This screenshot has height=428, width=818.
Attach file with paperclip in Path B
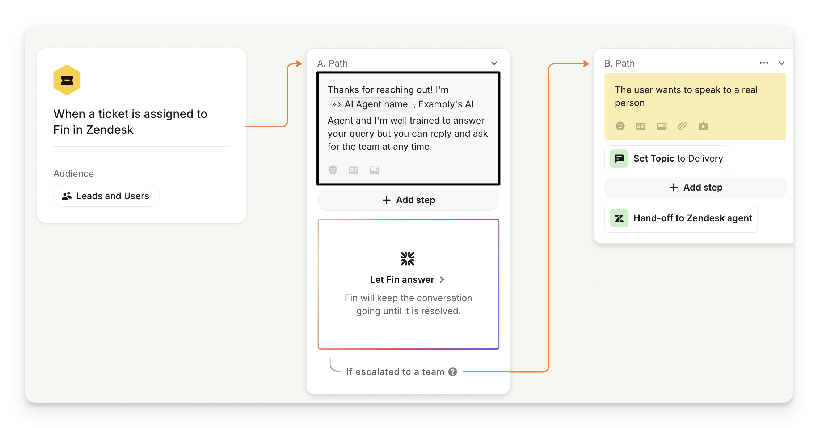tap(682, 126)
